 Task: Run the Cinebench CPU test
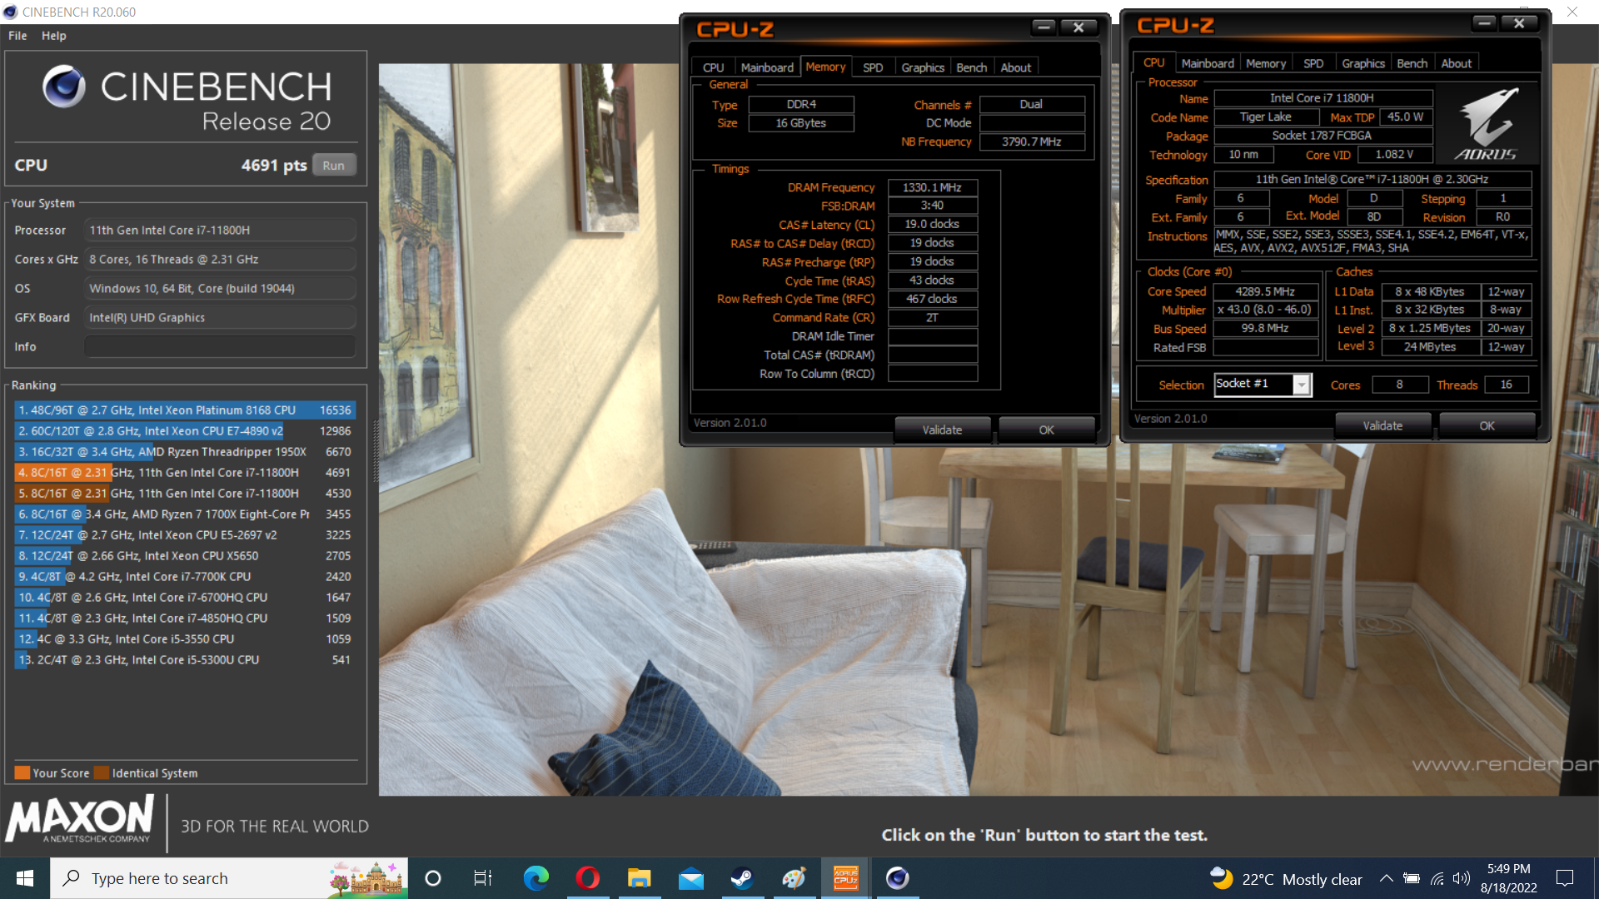pyautogui.click(x=334, y=165)
